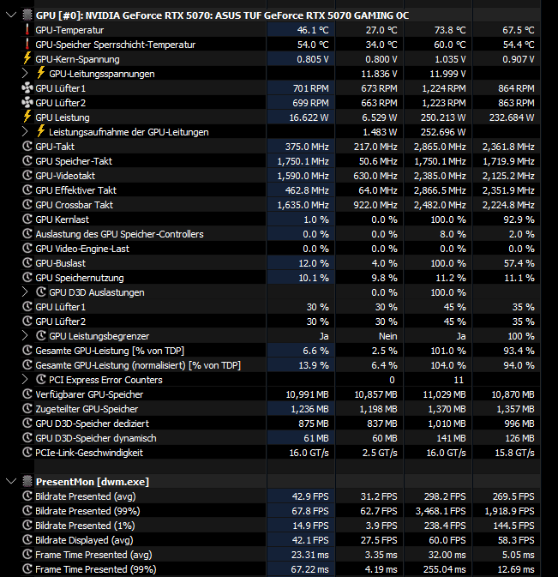Click gauge icon of GPU Video-Engine-Last
This screenshot has width=558, height=577.
27,249
